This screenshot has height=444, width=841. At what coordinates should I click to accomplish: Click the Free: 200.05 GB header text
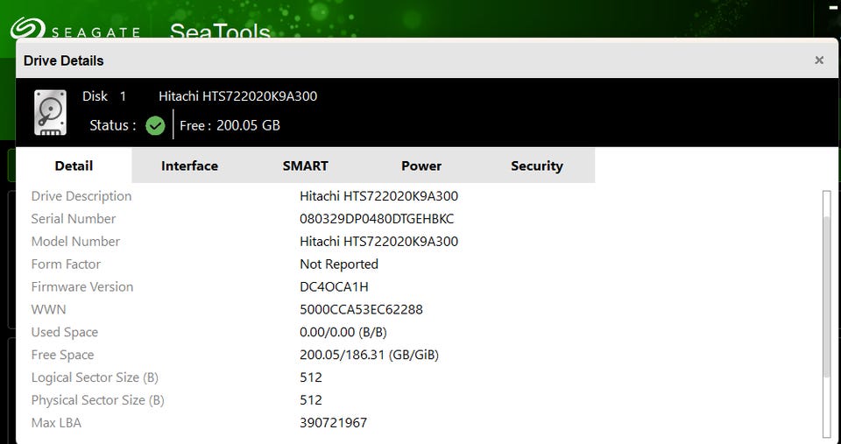pyautogui.click(x=230, y=125)
